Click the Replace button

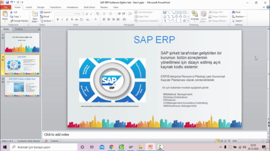pos(239,16)
